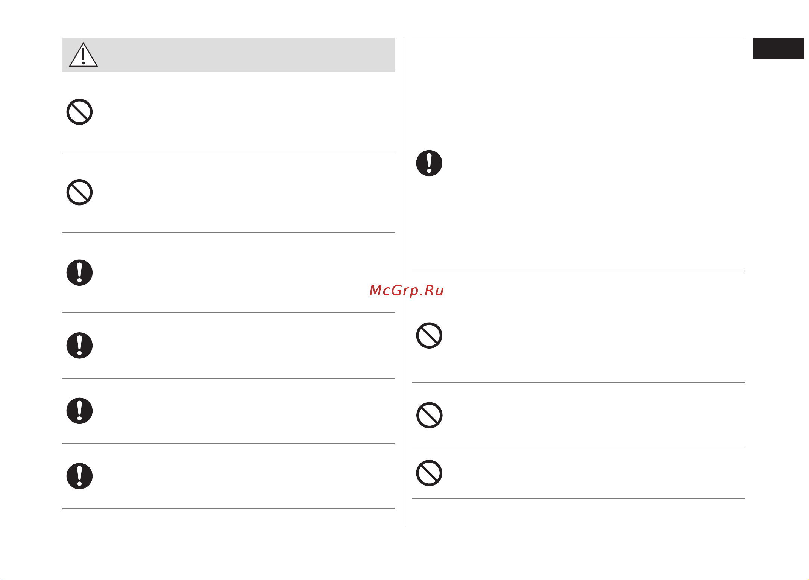Click the topmost prohibition icon in left column
This screenshot has height=580, width=809.
tap(80, 112)
